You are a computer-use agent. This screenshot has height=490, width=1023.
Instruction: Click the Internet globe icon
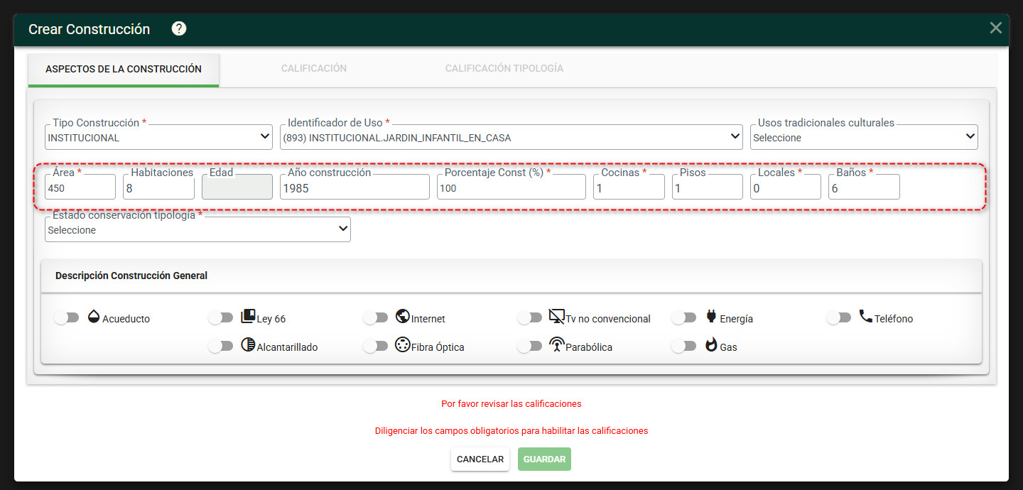(x=403, y=317)
